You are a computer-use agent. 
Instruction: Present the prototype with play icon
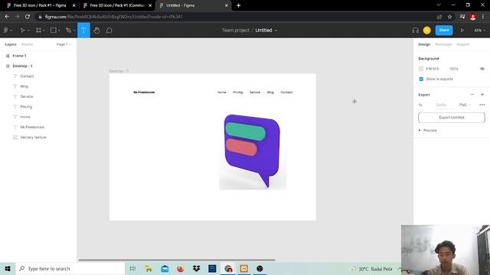coord(462,31)
